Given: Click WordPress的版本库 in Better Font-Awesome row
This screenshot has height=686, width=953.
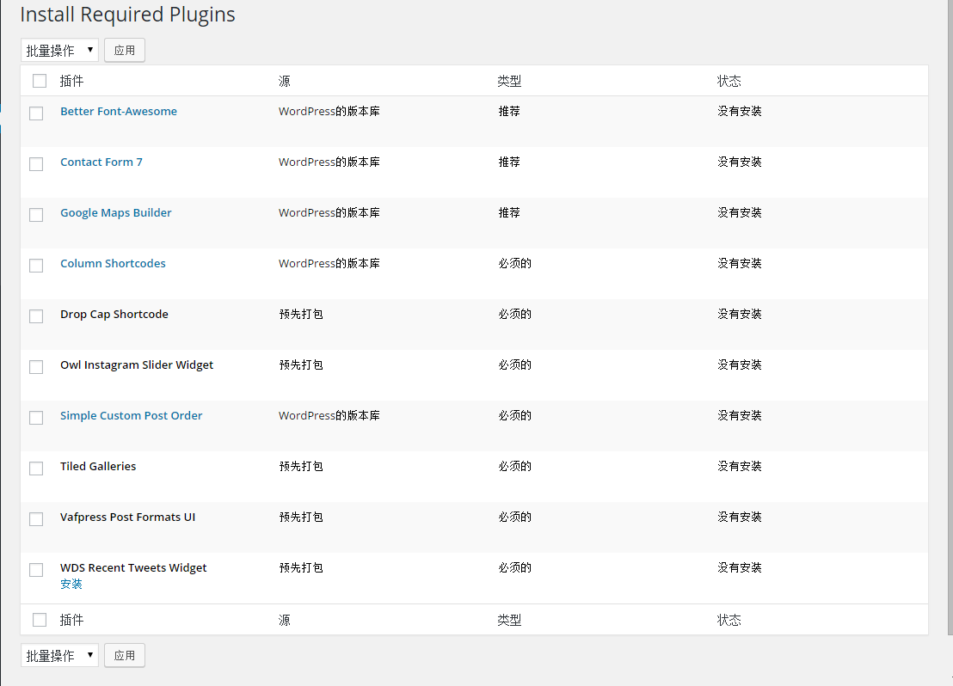Looking at the screenshot, I should (329, 111).
